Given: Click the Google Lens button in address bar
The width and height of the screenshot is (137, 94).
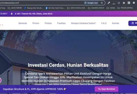Looking at the screenshot, I should pyautogui.click(x=91, y=3).
